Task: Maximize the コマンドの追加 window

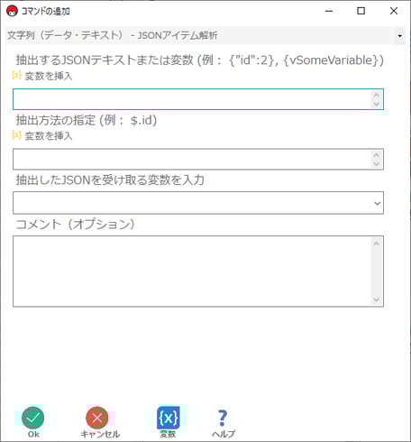Action: [361, 11]
